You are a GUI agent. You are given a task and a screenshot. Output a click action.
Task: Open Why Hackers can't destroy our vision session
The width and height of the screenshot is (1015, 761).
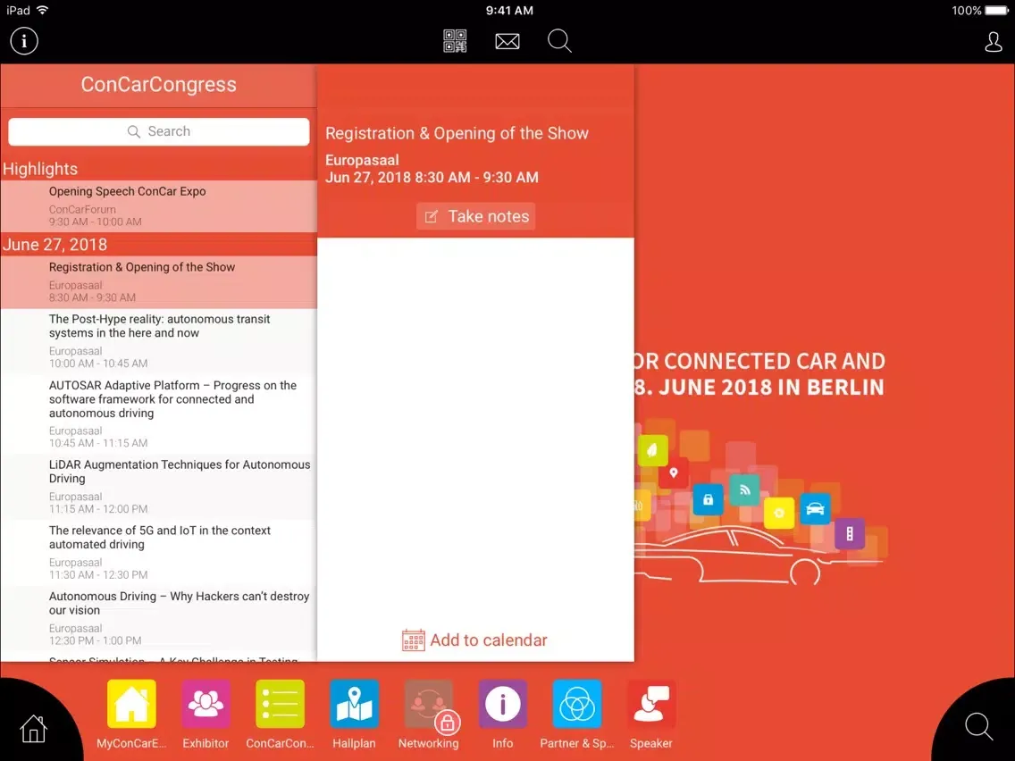159,618
